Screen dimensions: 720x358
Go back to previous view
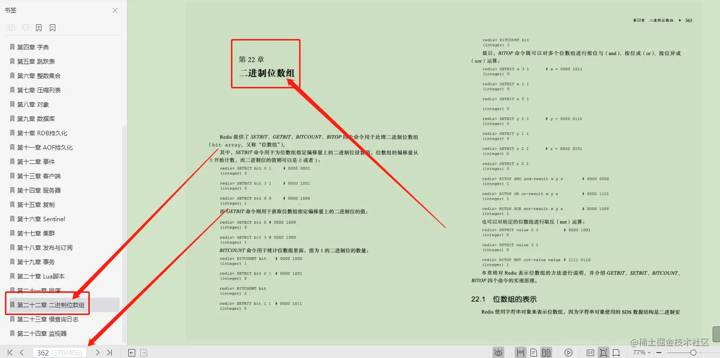pyautogui.click(x=132, y=353)
